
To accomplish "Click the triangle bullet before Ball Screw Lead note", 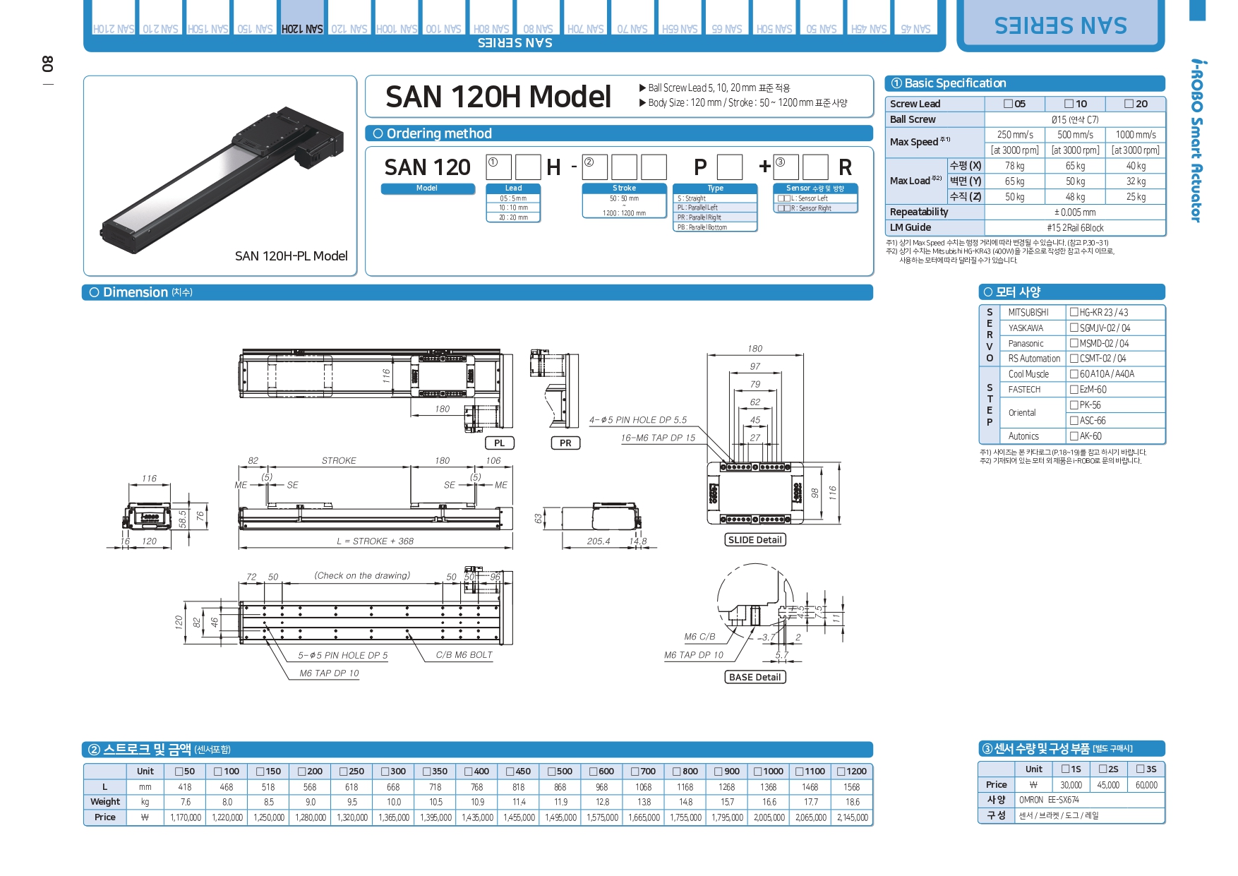I will [x=642, y=88].
